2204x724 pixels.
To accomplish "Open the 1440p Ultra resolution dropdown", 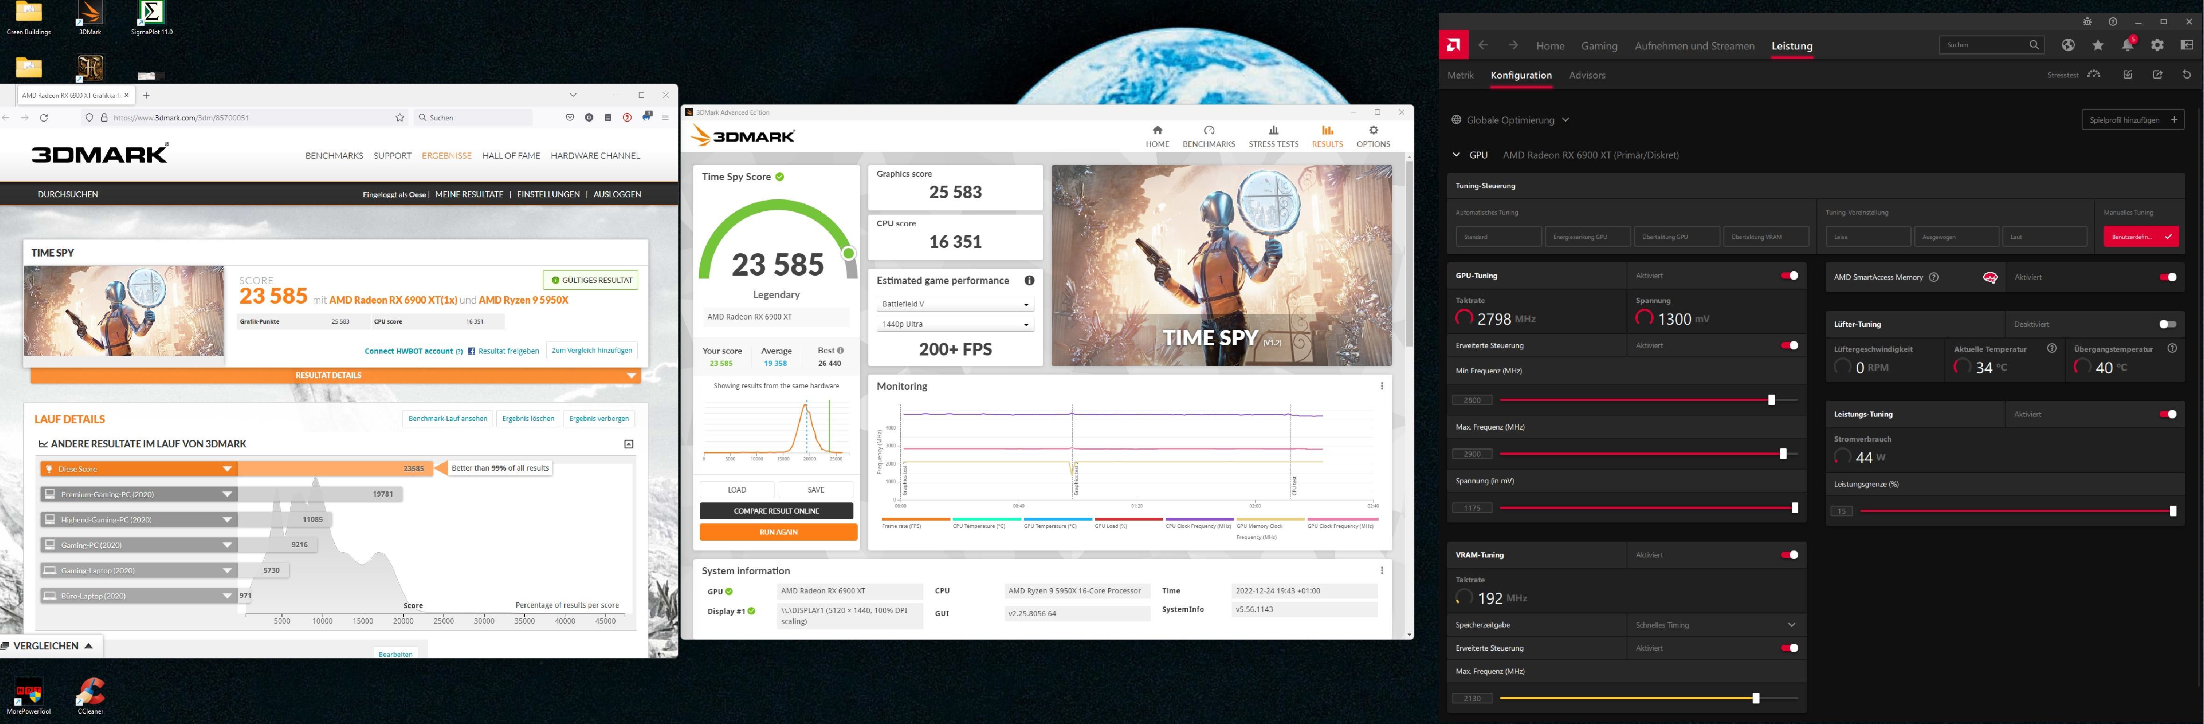I will 955,325.
